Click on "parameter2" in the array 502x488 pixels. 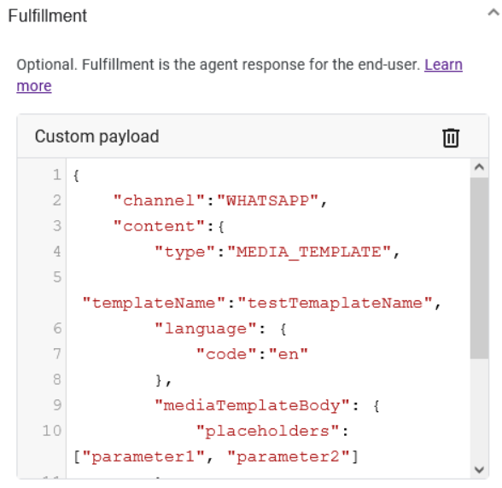289,456
